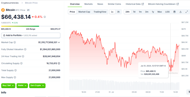Screen dimensions: 190x97
Task: Click the Info section heading
Action: [4, 93]
